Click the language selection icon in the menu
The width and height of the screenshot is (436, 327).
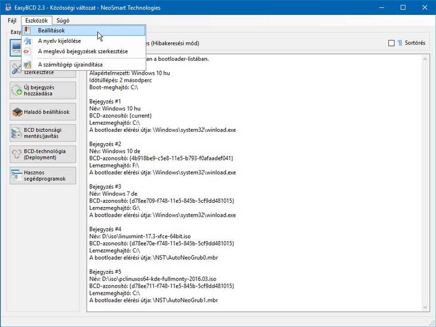(27, 41)
